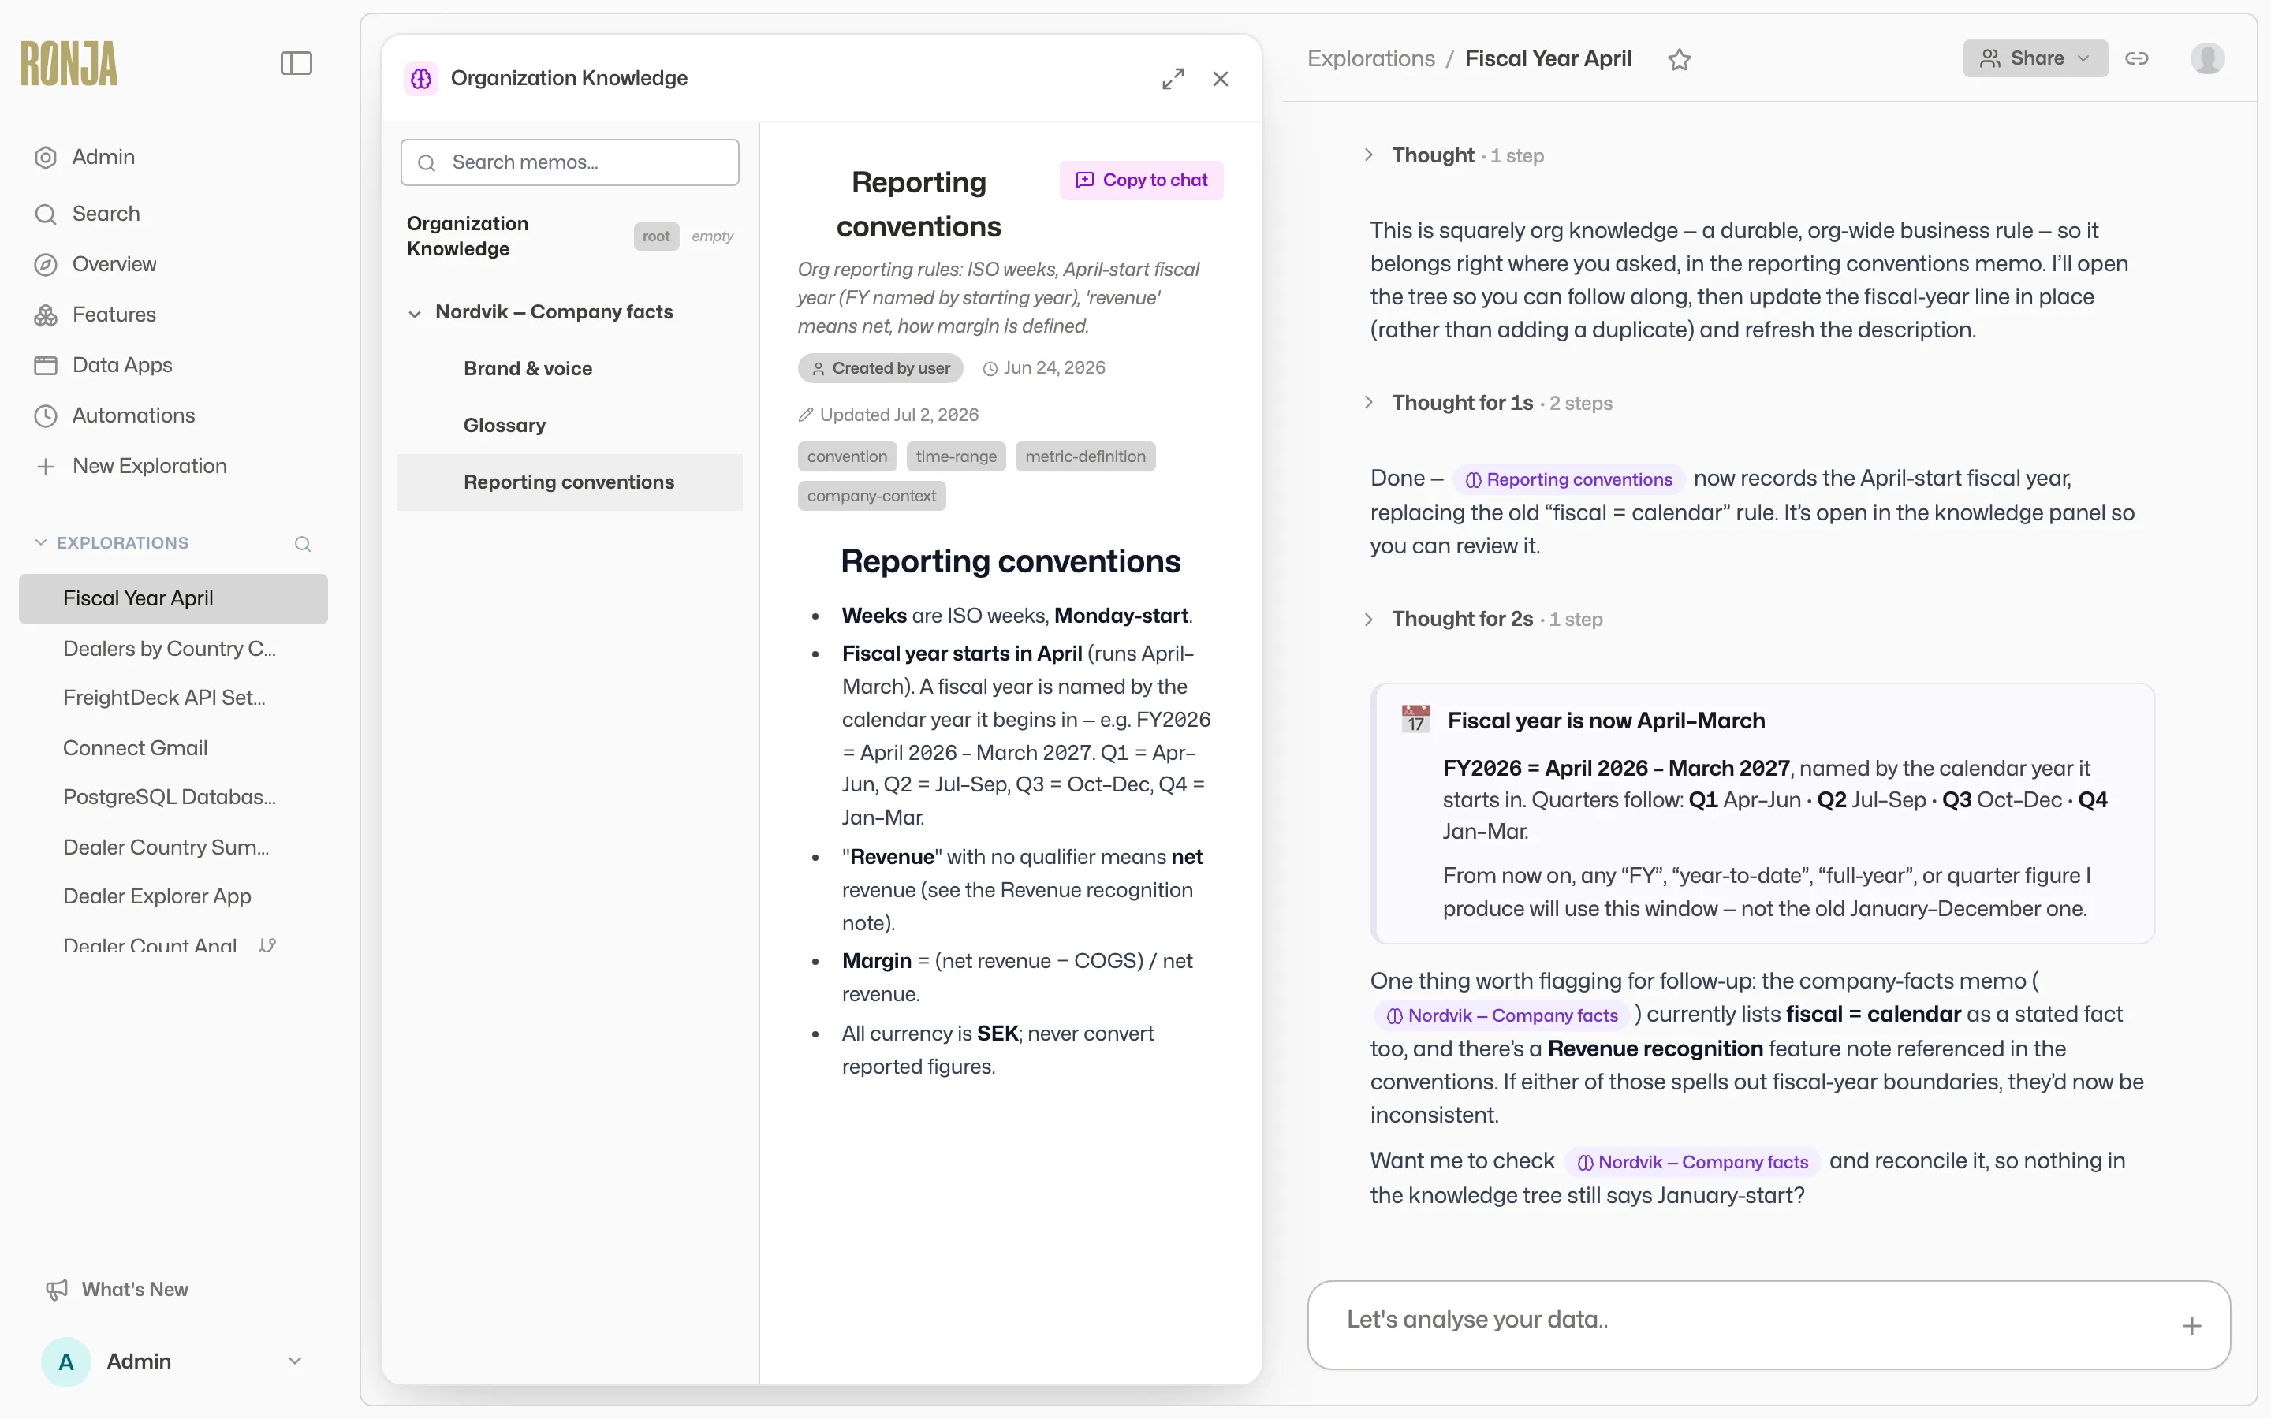Viewport: 2271px width, 1419px height.
Task: Open the Search page
Action: click(x=106, y=213)
